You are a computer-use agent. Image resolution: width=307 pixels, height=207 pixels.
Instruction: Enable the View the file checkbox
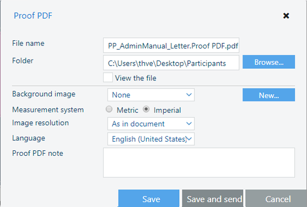(108, 78)
